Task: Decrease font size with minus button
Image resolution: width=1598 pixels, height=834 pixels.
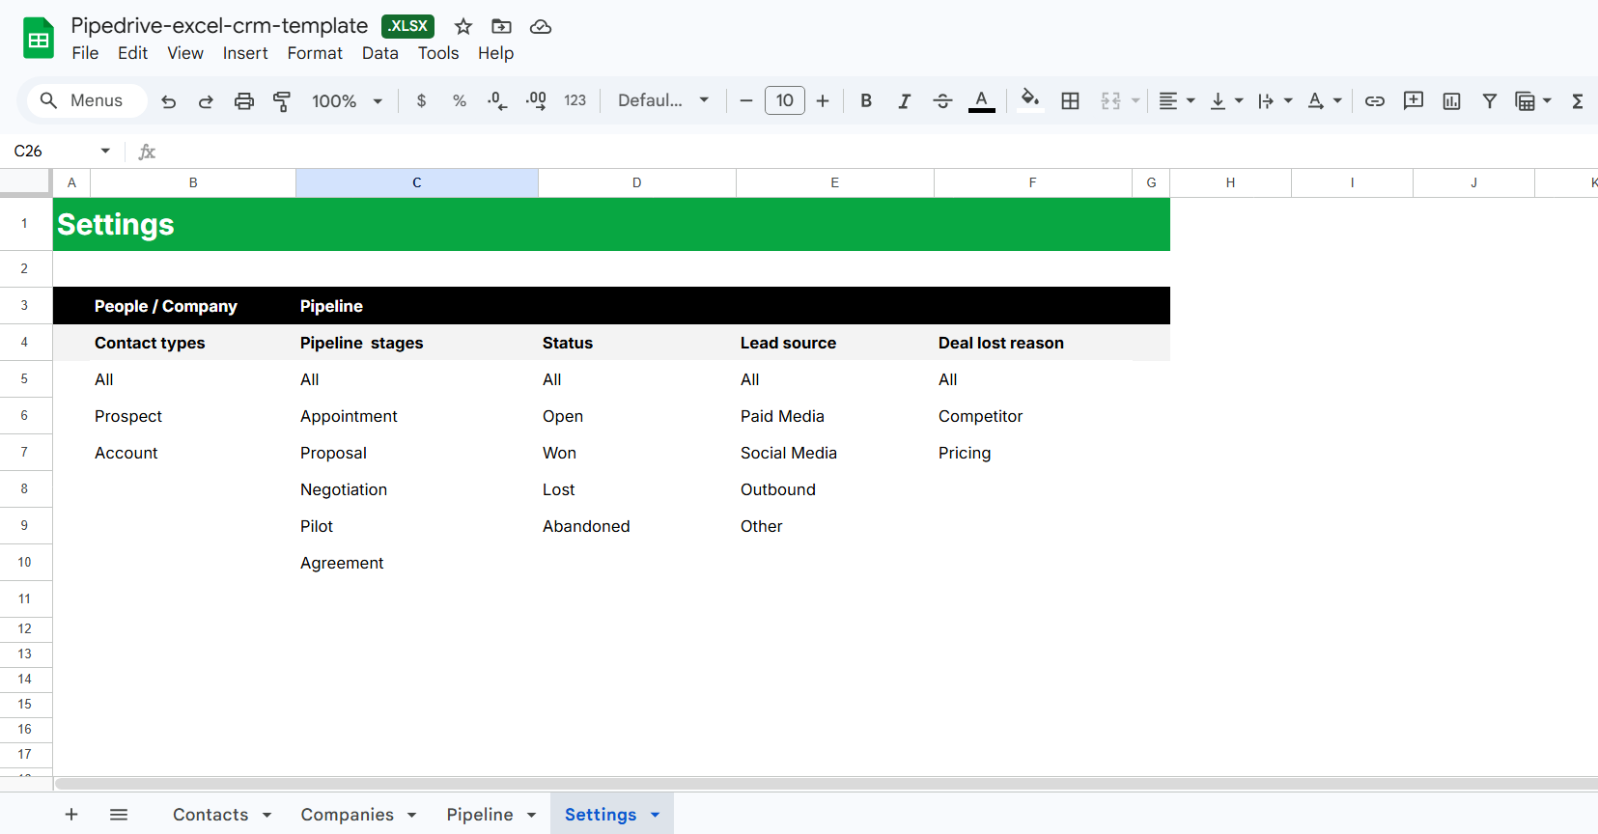Action: pyautogui.click(x=745, y=100)
